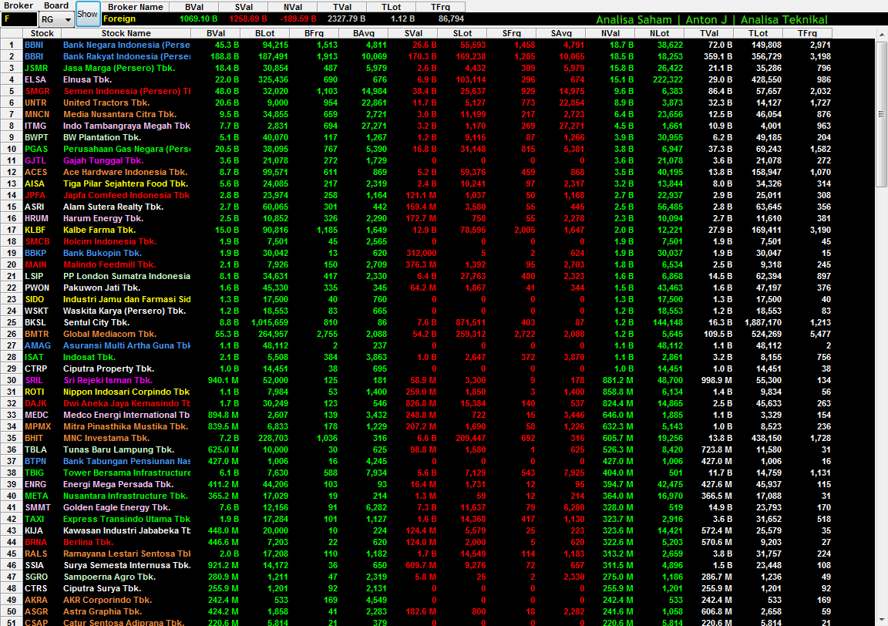Select the BRNA stock code
Screen dimensions: 888x626
click(x=35, y=542)
